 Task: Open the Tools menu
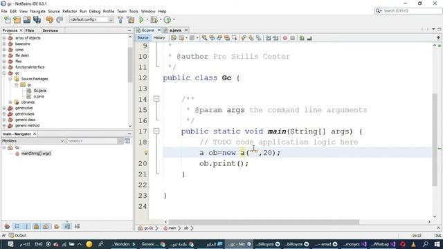click(134, 11)
